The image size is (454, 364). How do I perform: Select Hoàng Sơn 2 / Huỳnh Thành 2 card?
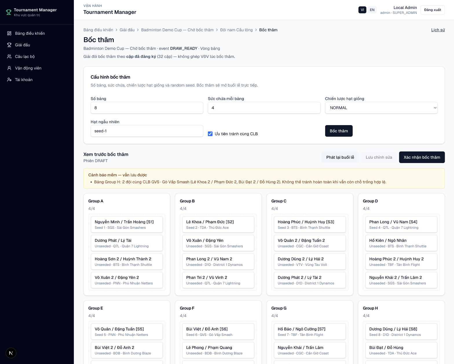click(127, 261)
